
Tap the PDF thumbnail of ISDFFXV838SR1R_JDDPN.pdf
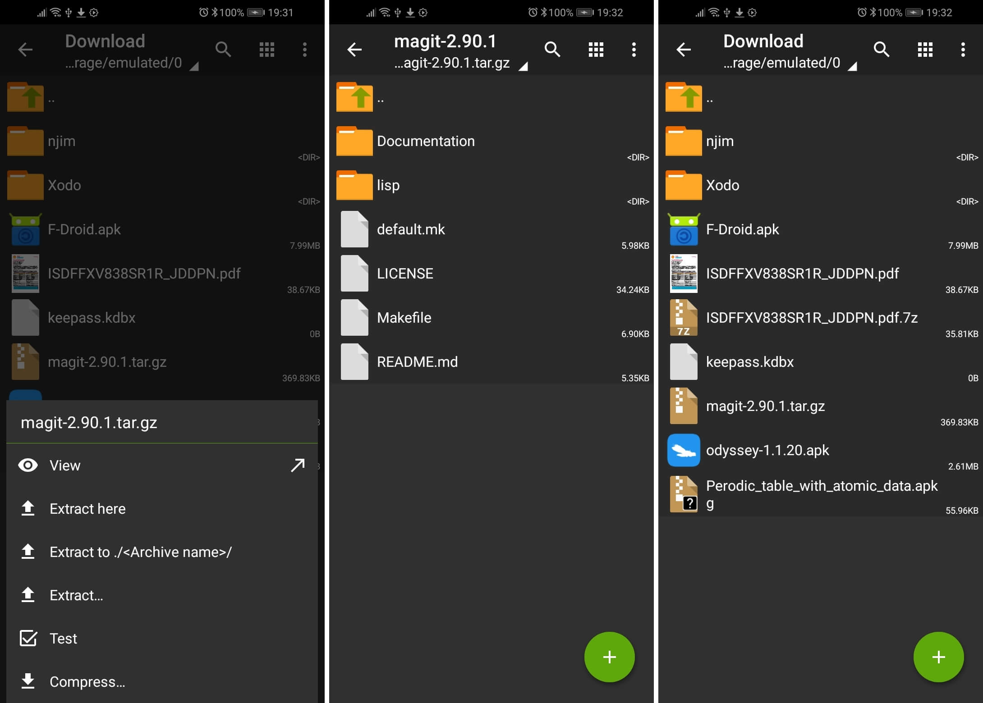(x=684, y=274)
